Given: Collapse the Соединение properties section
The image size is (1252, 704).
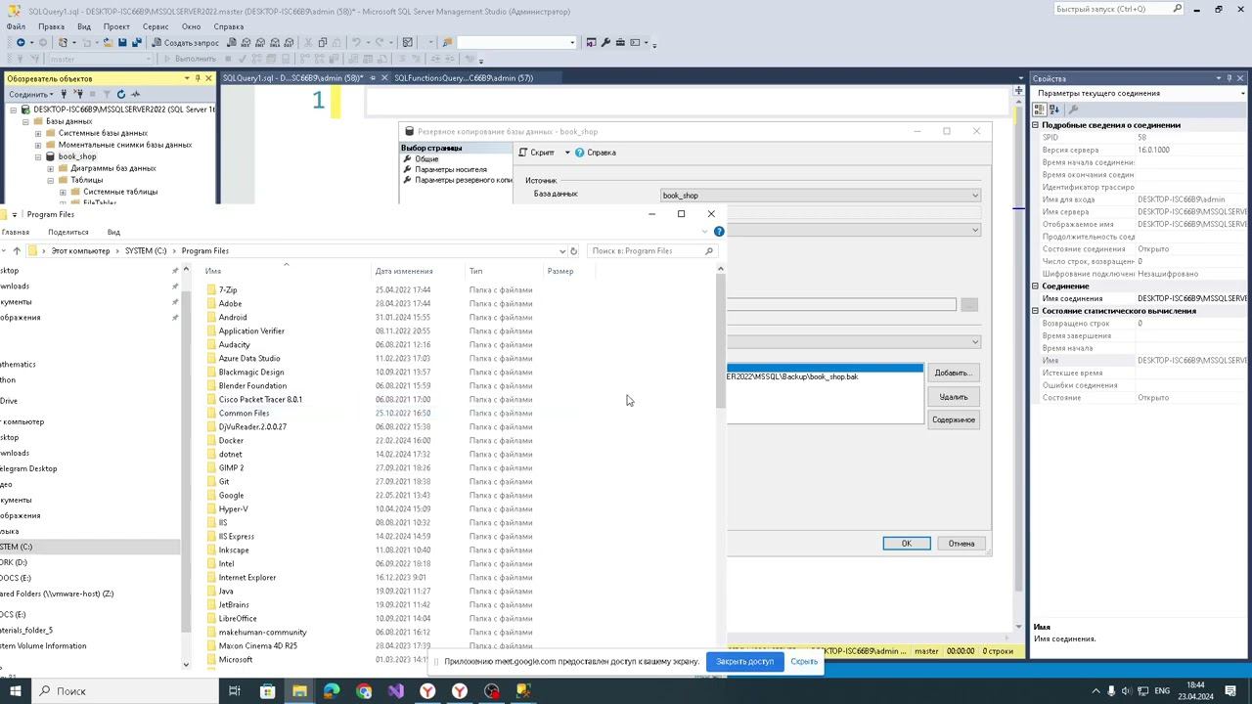Looking at the screenshot, I should [x=1036, y=286].
